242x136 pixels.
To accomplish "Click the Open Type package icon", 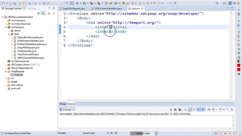I will (123, 3).
